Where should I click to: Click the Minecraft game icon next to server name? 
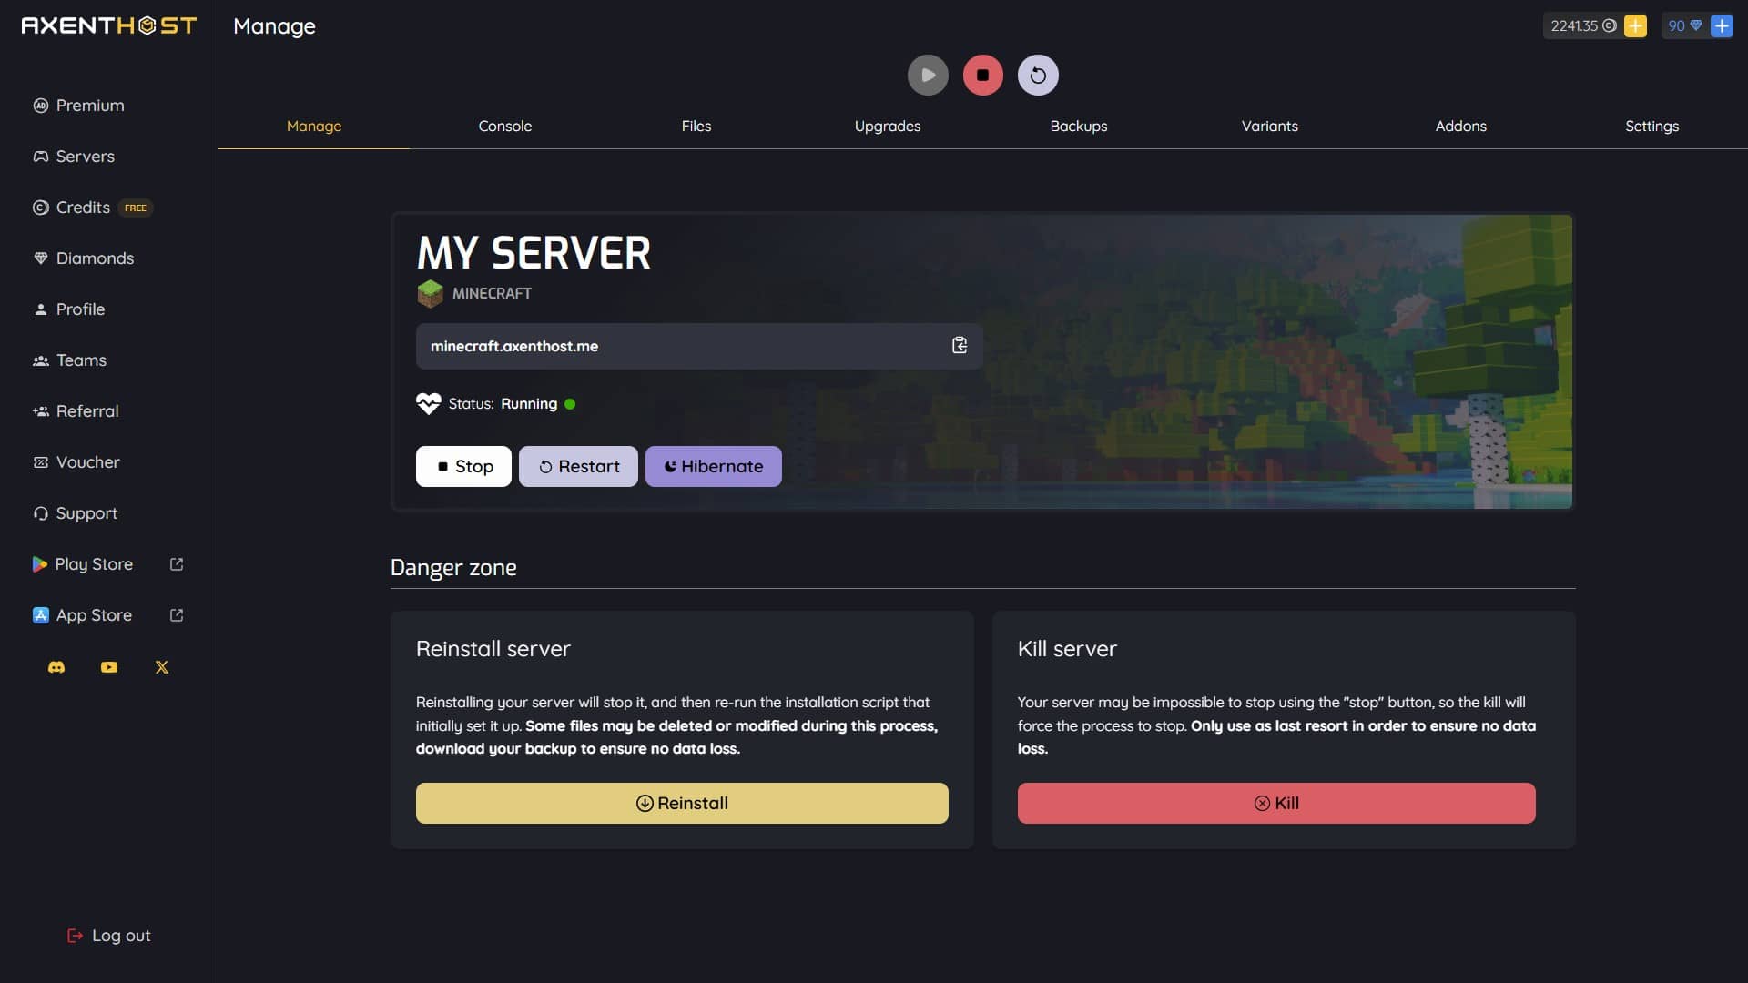[x=429, y=293]
